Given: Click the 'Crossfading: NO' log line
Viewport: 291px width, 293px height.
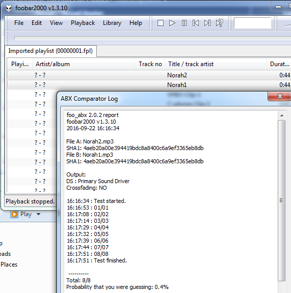Looking at the screenshot, I should (x=87, y=188).
